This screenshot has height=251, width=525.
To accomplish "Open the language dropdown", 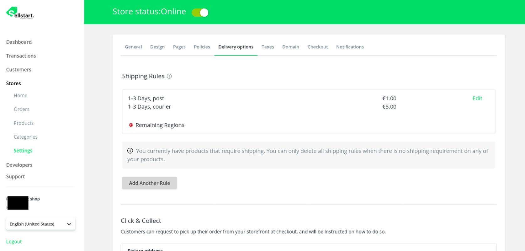I will (40, 224).
